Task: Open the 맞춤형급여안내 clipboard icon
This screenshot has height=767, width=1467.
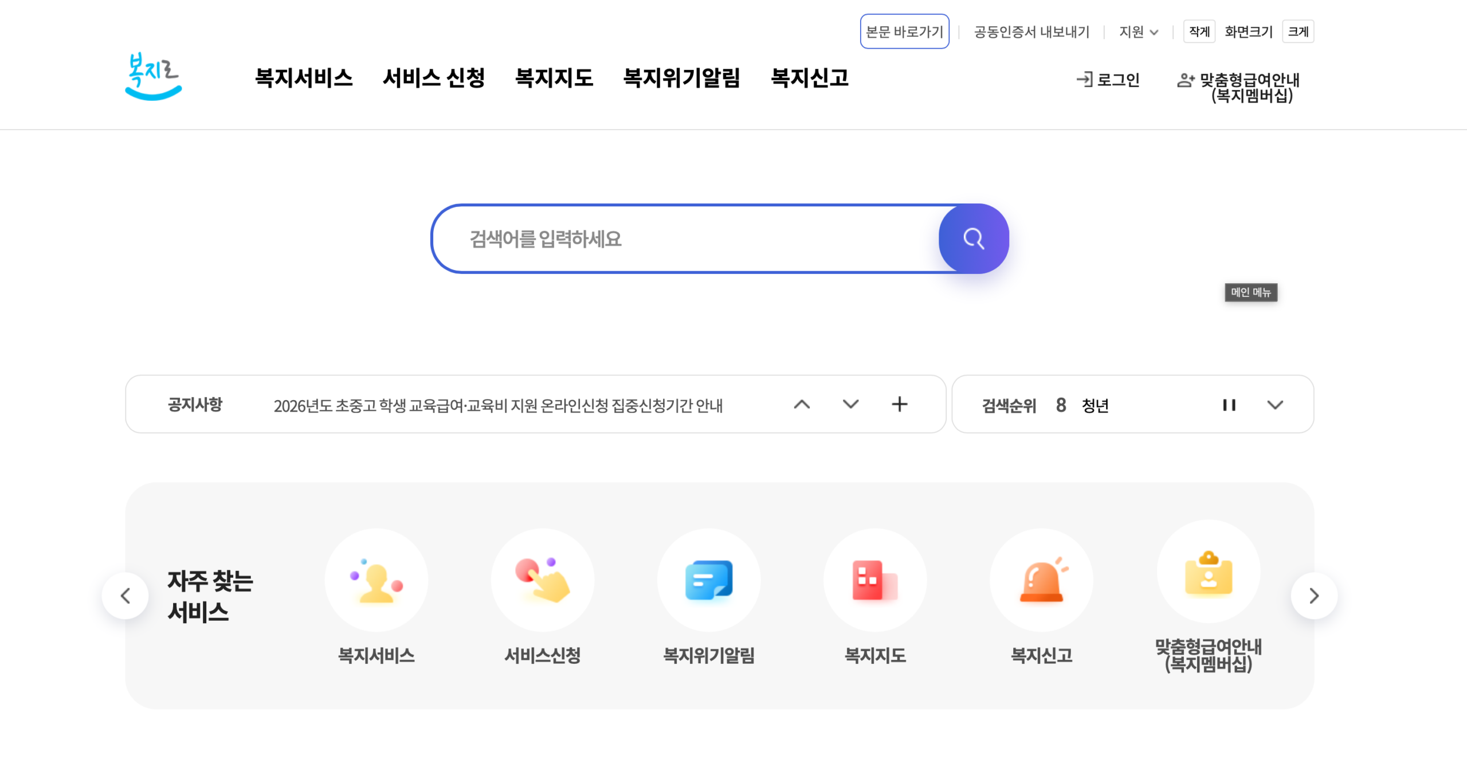Action: pos(1208,572)
